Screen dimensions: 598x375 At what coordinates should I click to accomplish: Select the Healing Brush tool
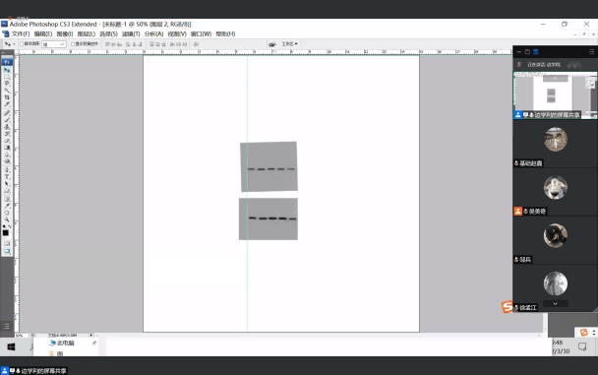[x=7, y=113]
